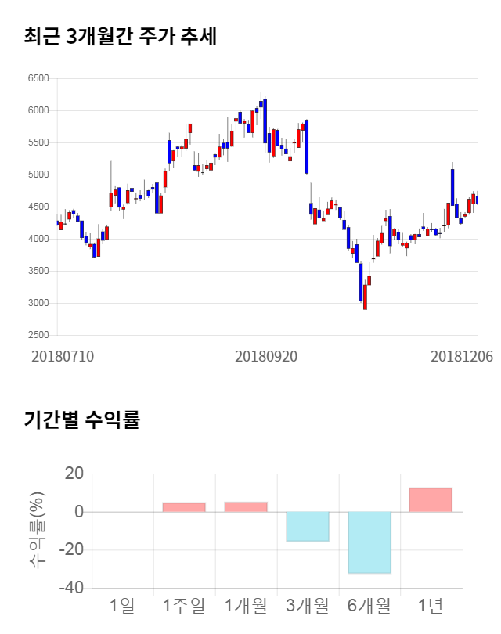Image resolution: width=501 pixels, height=634 pixels.
Task: Click the 6500 price axis label
Action: tap(38, 78)
